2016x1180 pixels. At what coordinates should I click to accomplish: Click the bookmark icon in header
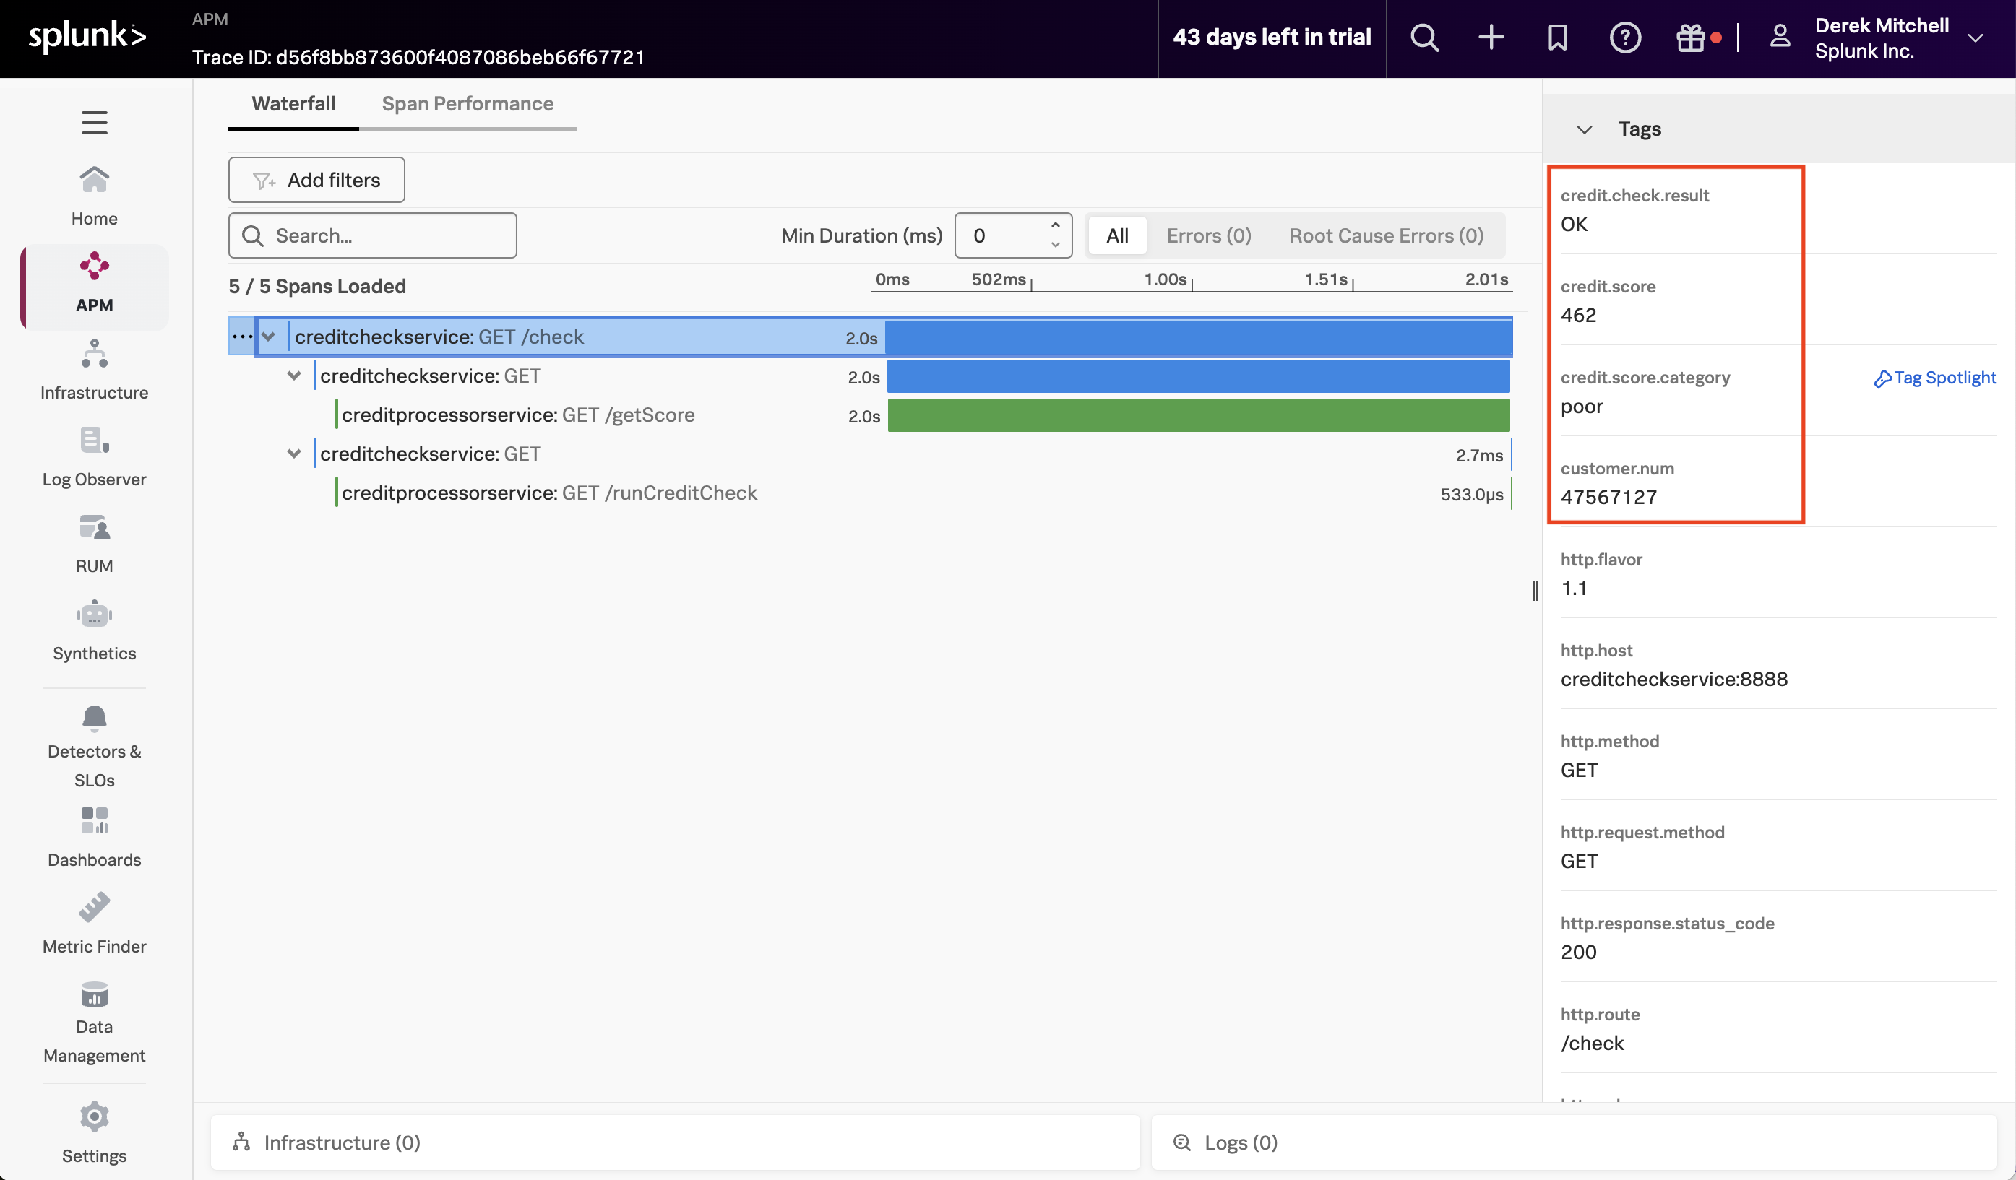click(1556, 38)
